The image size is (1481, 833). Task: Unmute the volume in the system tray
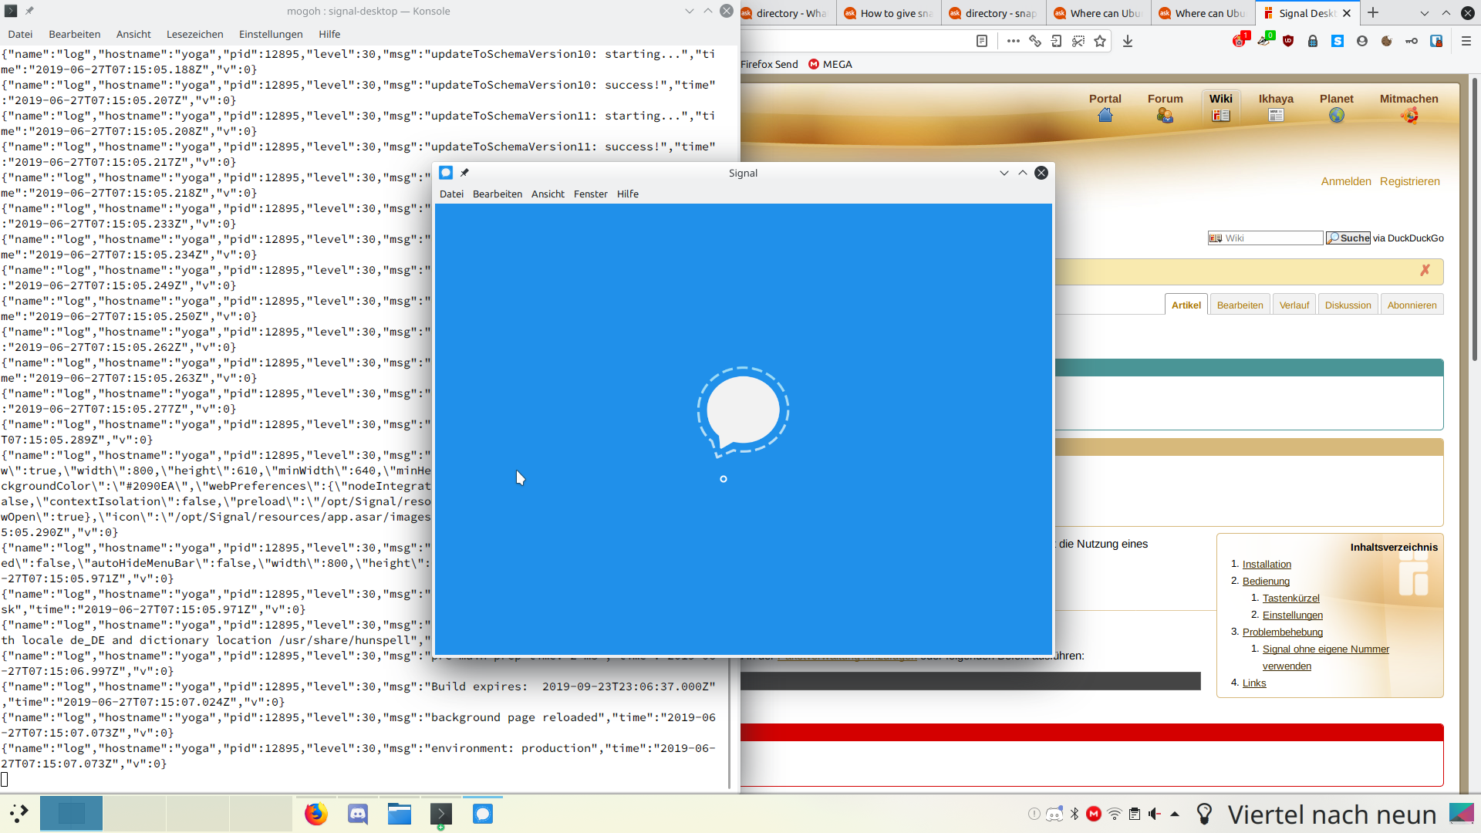pos(1153,814)
